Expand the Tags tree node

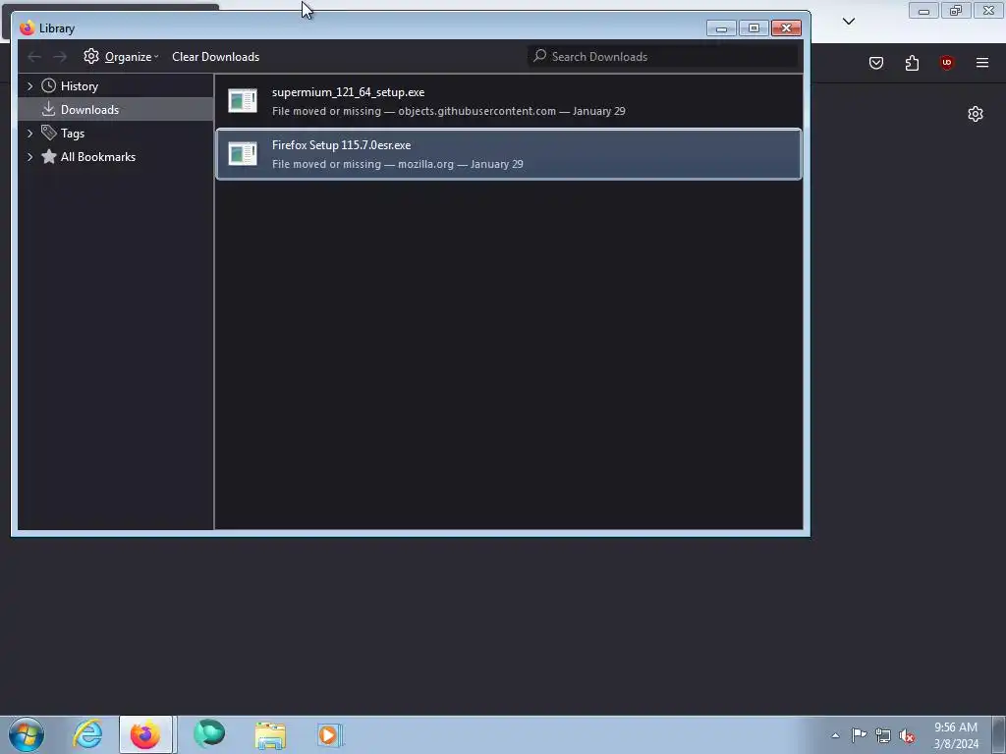pyautogui.click(x=29, y=134)
